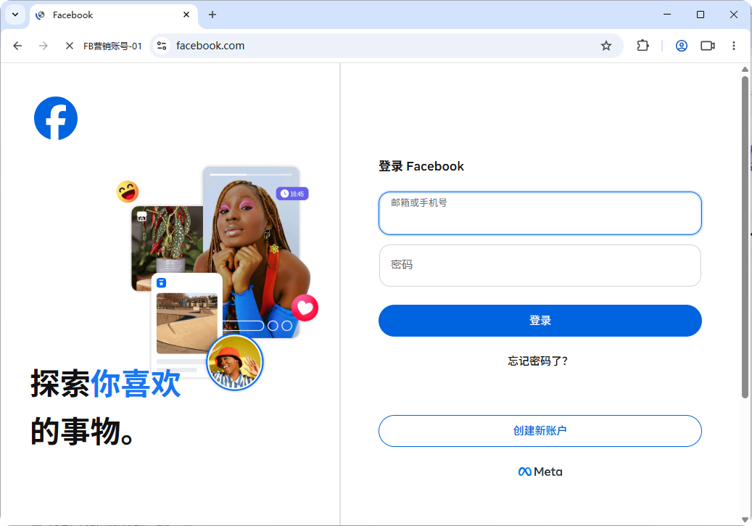The width and height of the screenshot is (752, 526).
Task: Close the Facebook tab
Action: pyautogui.click(x=186, y=15)
